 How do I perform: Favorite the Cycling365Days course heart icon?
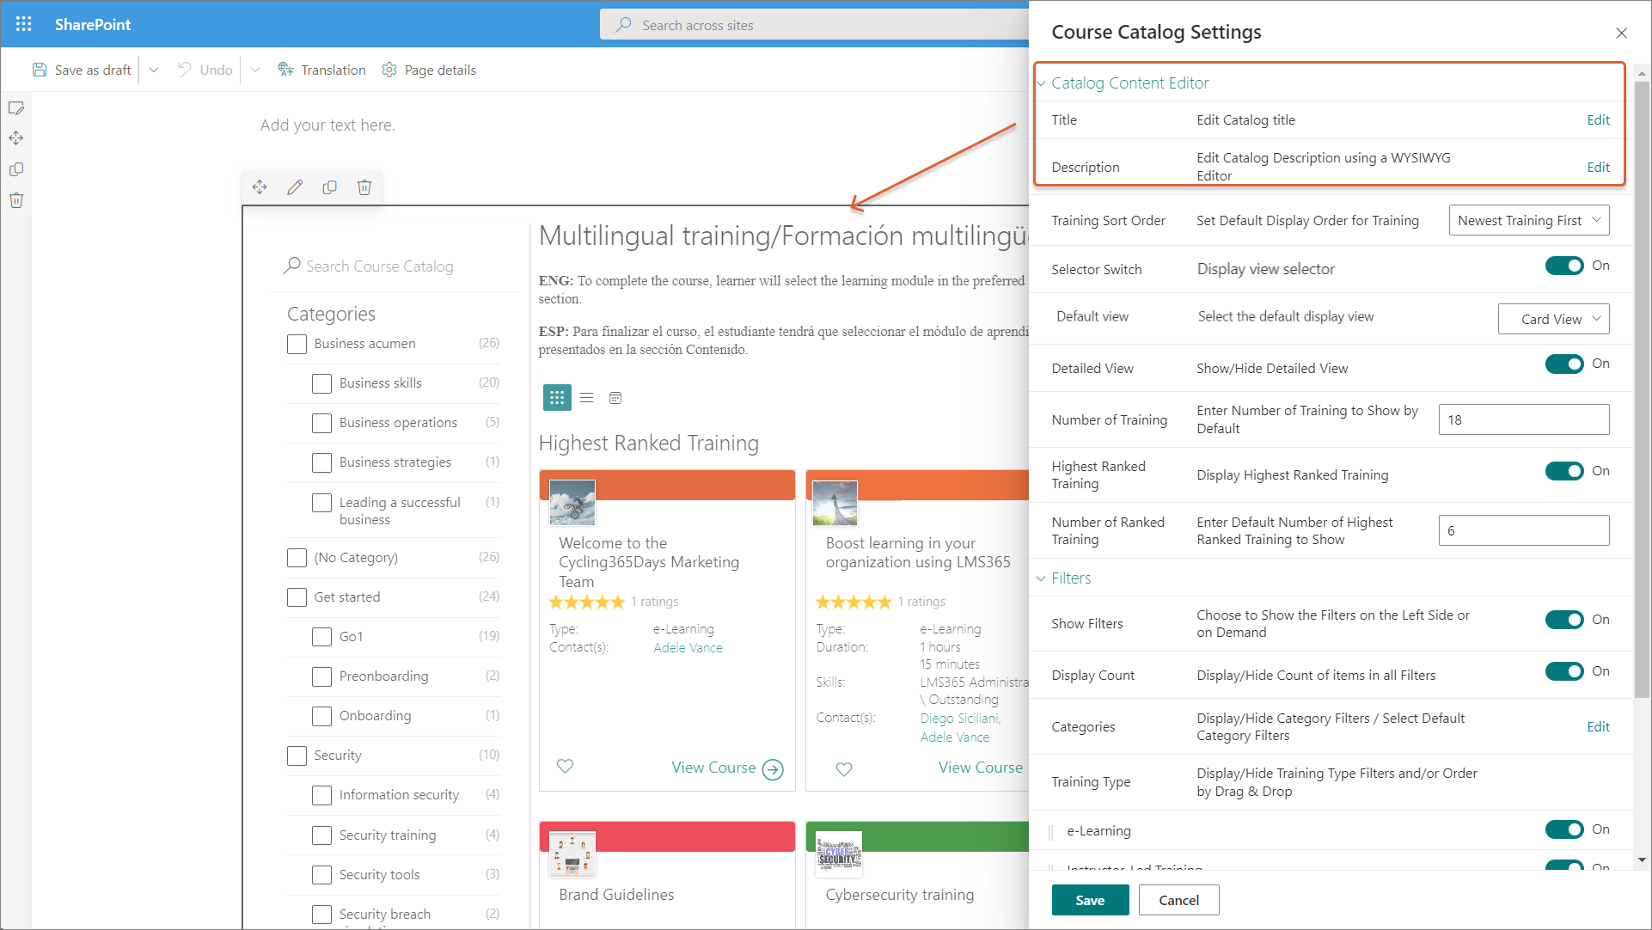tap(565, 766)
